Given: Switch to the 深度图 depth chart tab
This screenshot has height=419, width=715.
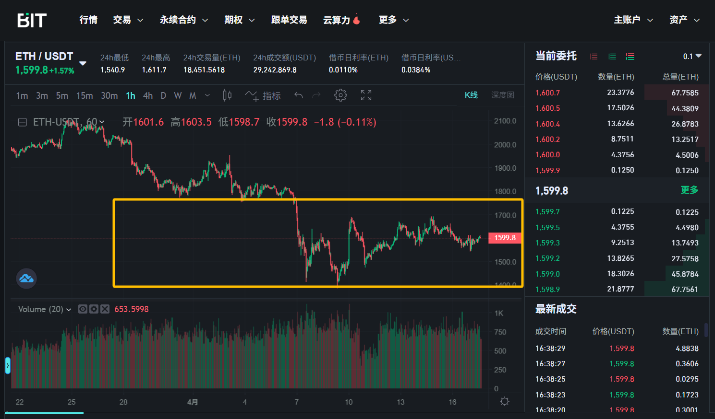Looking at the screenshot, I should point(502,95).
